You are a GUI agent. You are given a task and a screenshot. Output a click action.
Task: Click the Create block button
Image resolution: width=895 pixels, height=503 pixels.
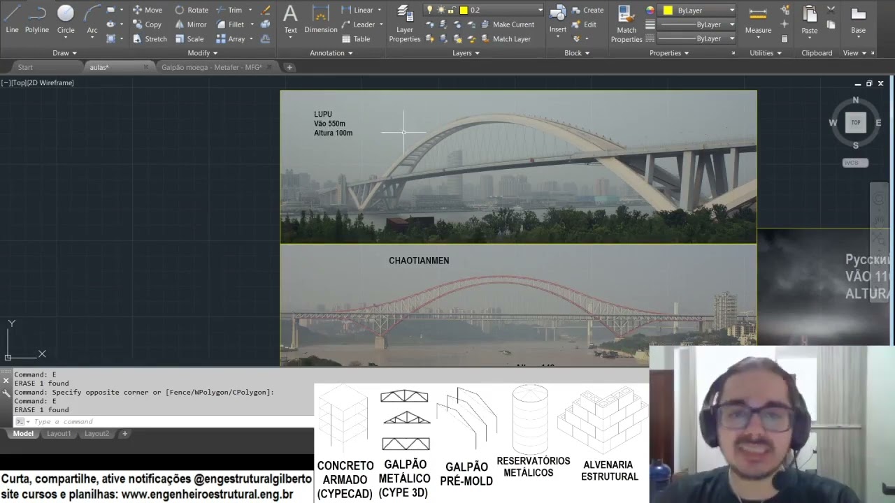point(587,10)
